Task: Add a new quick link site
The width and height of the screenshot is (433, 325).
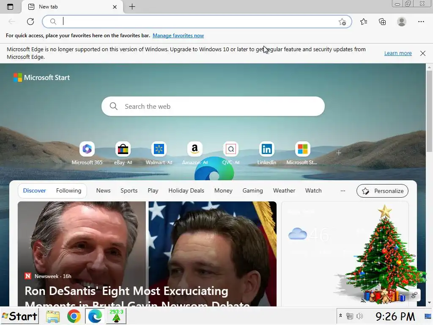Action: pyautogui.click(x=339, y=153)
